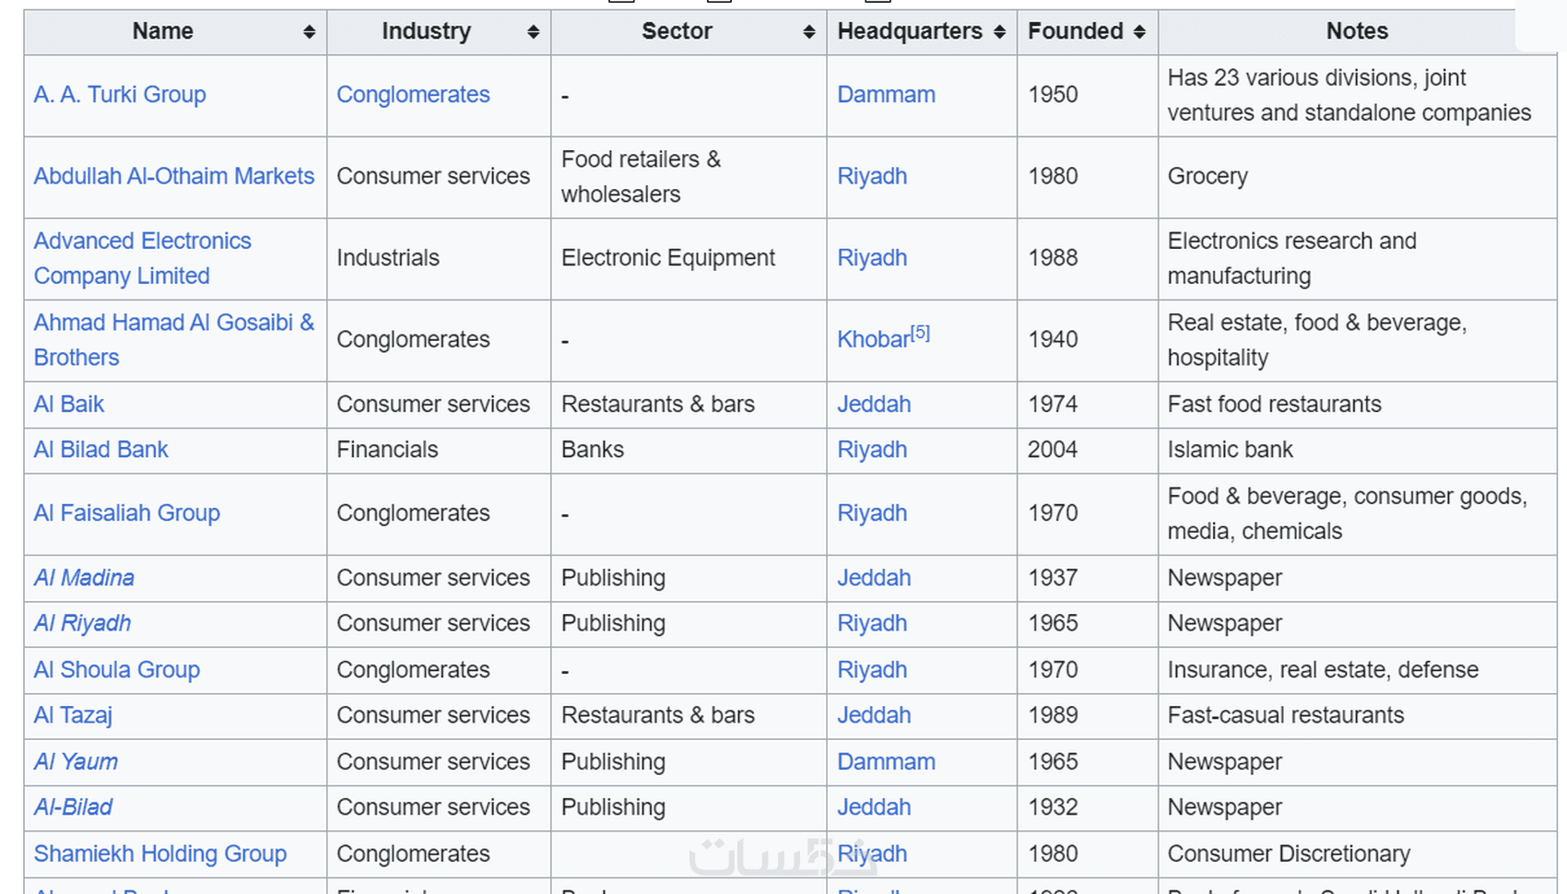This screenshot has height=894, width=1567.
Task: Sort companies by Founded year
Action: pyautogui.click(x=1139, y=32)
